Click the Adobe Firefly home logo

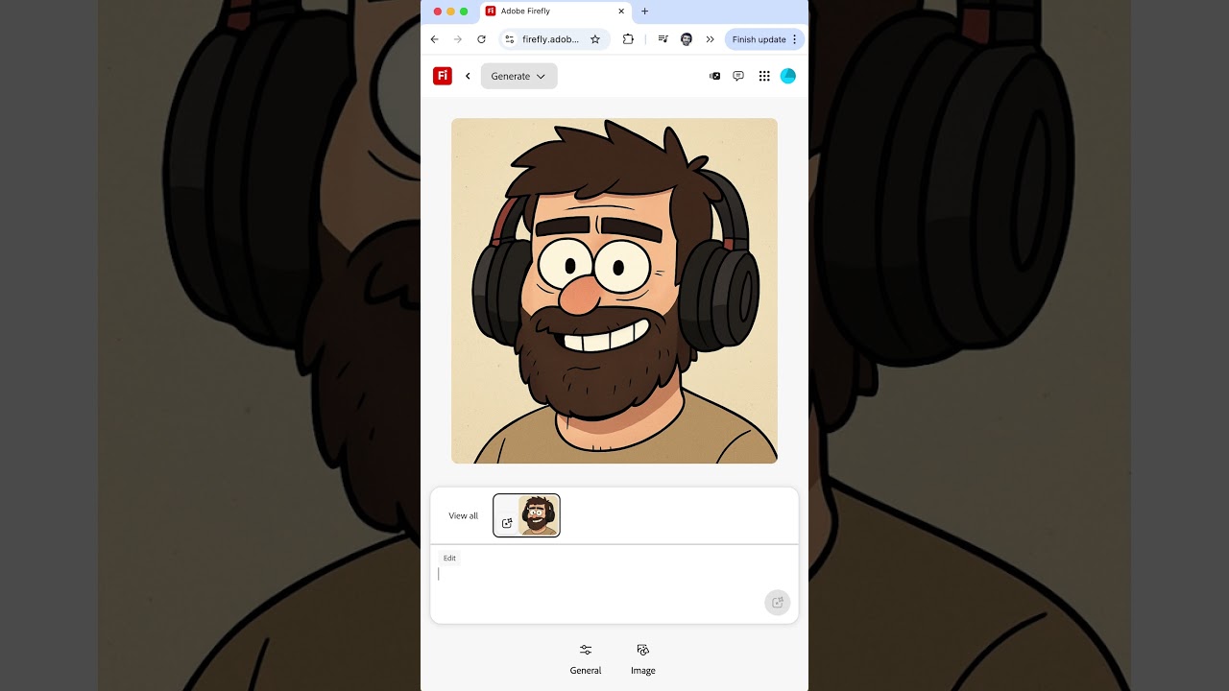(x=442, y=76)
